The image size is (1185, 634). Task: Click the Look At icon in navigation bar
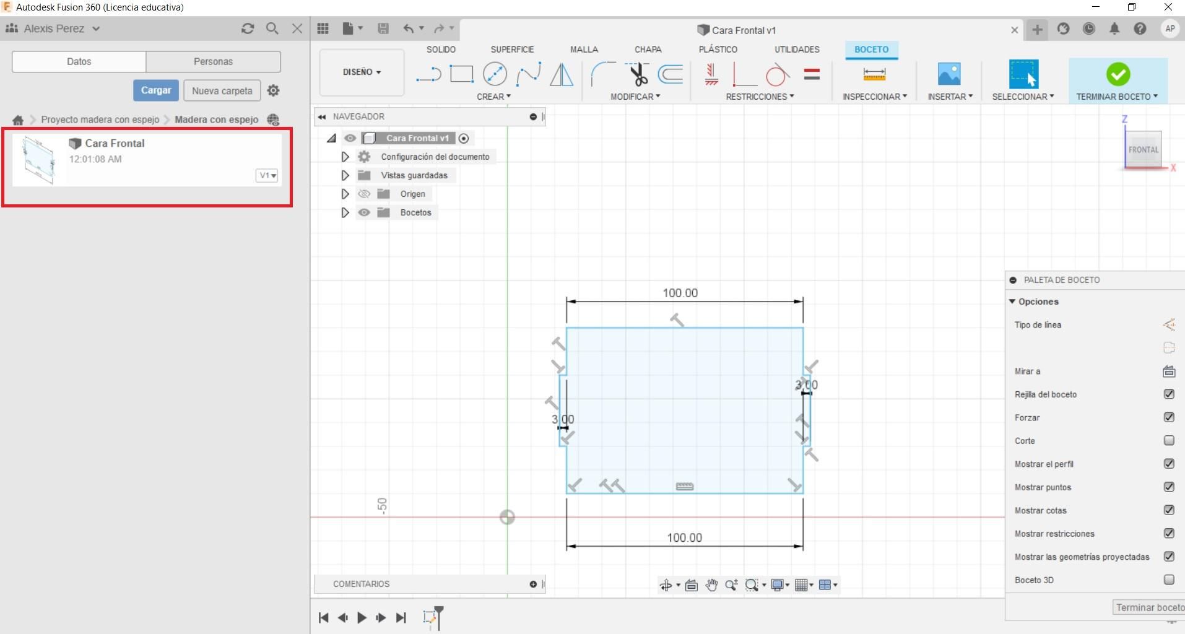(x=692, y=584)
